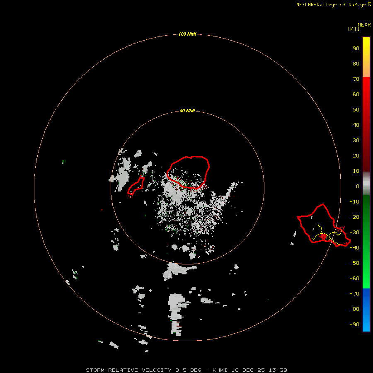Click the "13:30" time in the caption
The image size is (373, 373).
[x=278, y=370]
